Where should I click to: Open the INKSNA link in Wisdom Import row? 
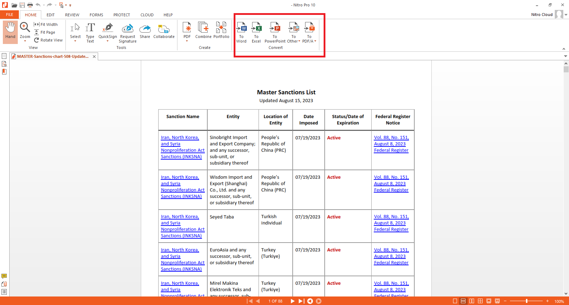pyautogui.click(x=183, y=187)
